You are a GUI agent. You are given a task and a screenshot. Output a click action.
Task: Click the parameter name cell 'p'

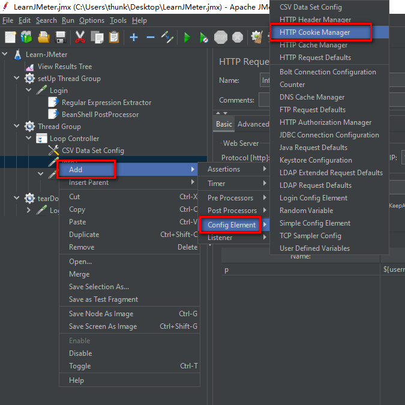click(x=301, y=269)
